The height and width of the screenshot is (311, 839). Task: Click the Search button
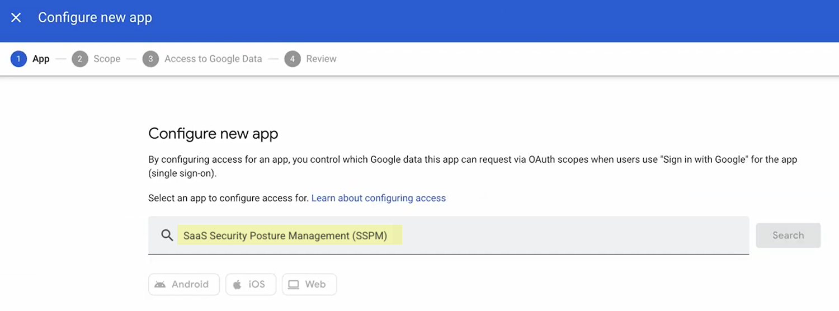pyautogui.click(x=788, y=235)
